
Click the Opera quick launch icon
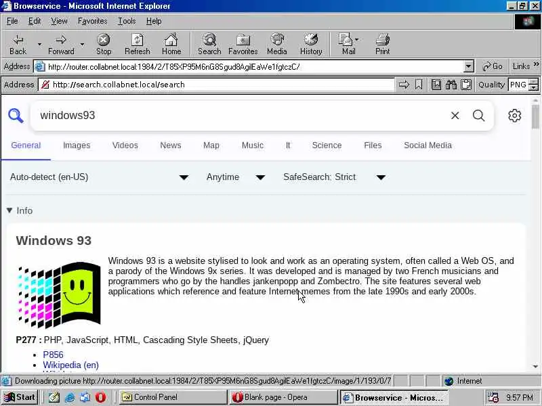(100, 397)
